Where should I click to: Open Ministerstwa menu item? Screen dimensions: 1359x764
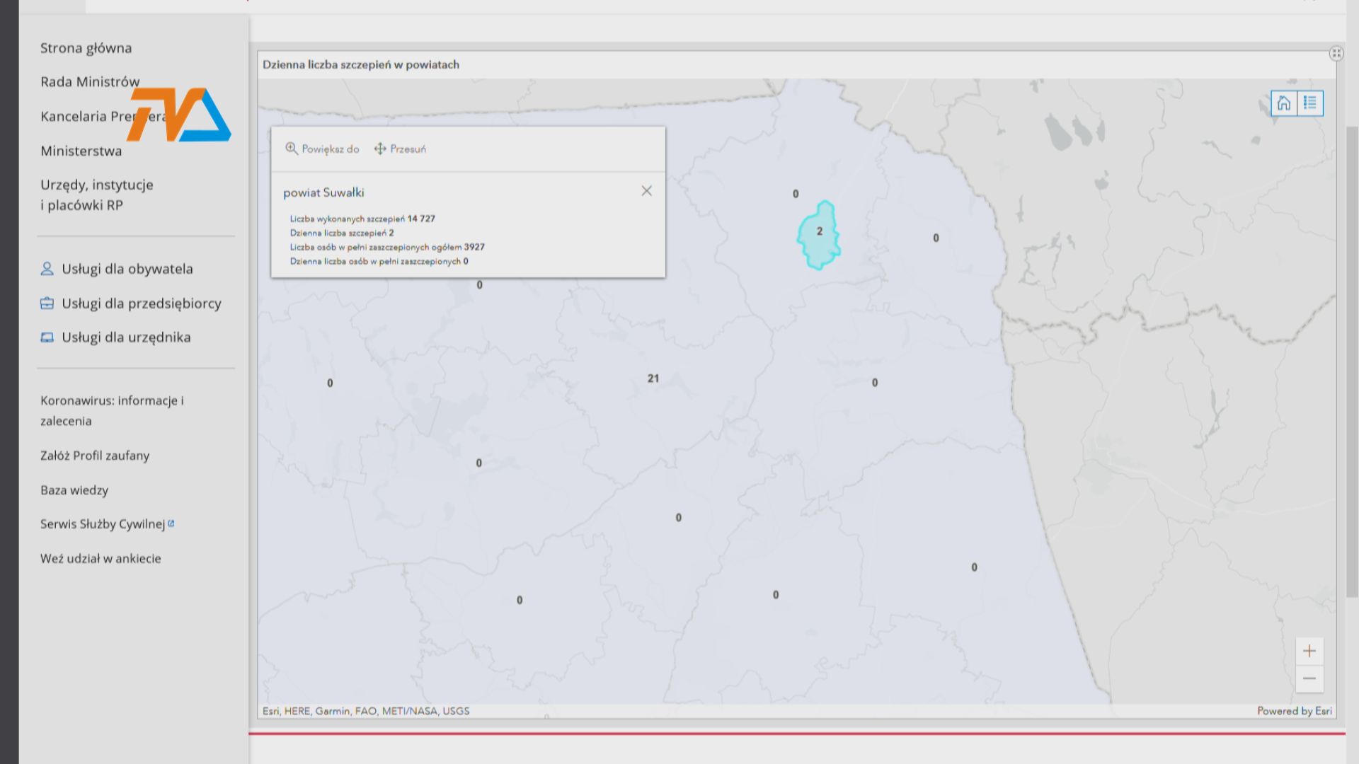tap(81, 151)
